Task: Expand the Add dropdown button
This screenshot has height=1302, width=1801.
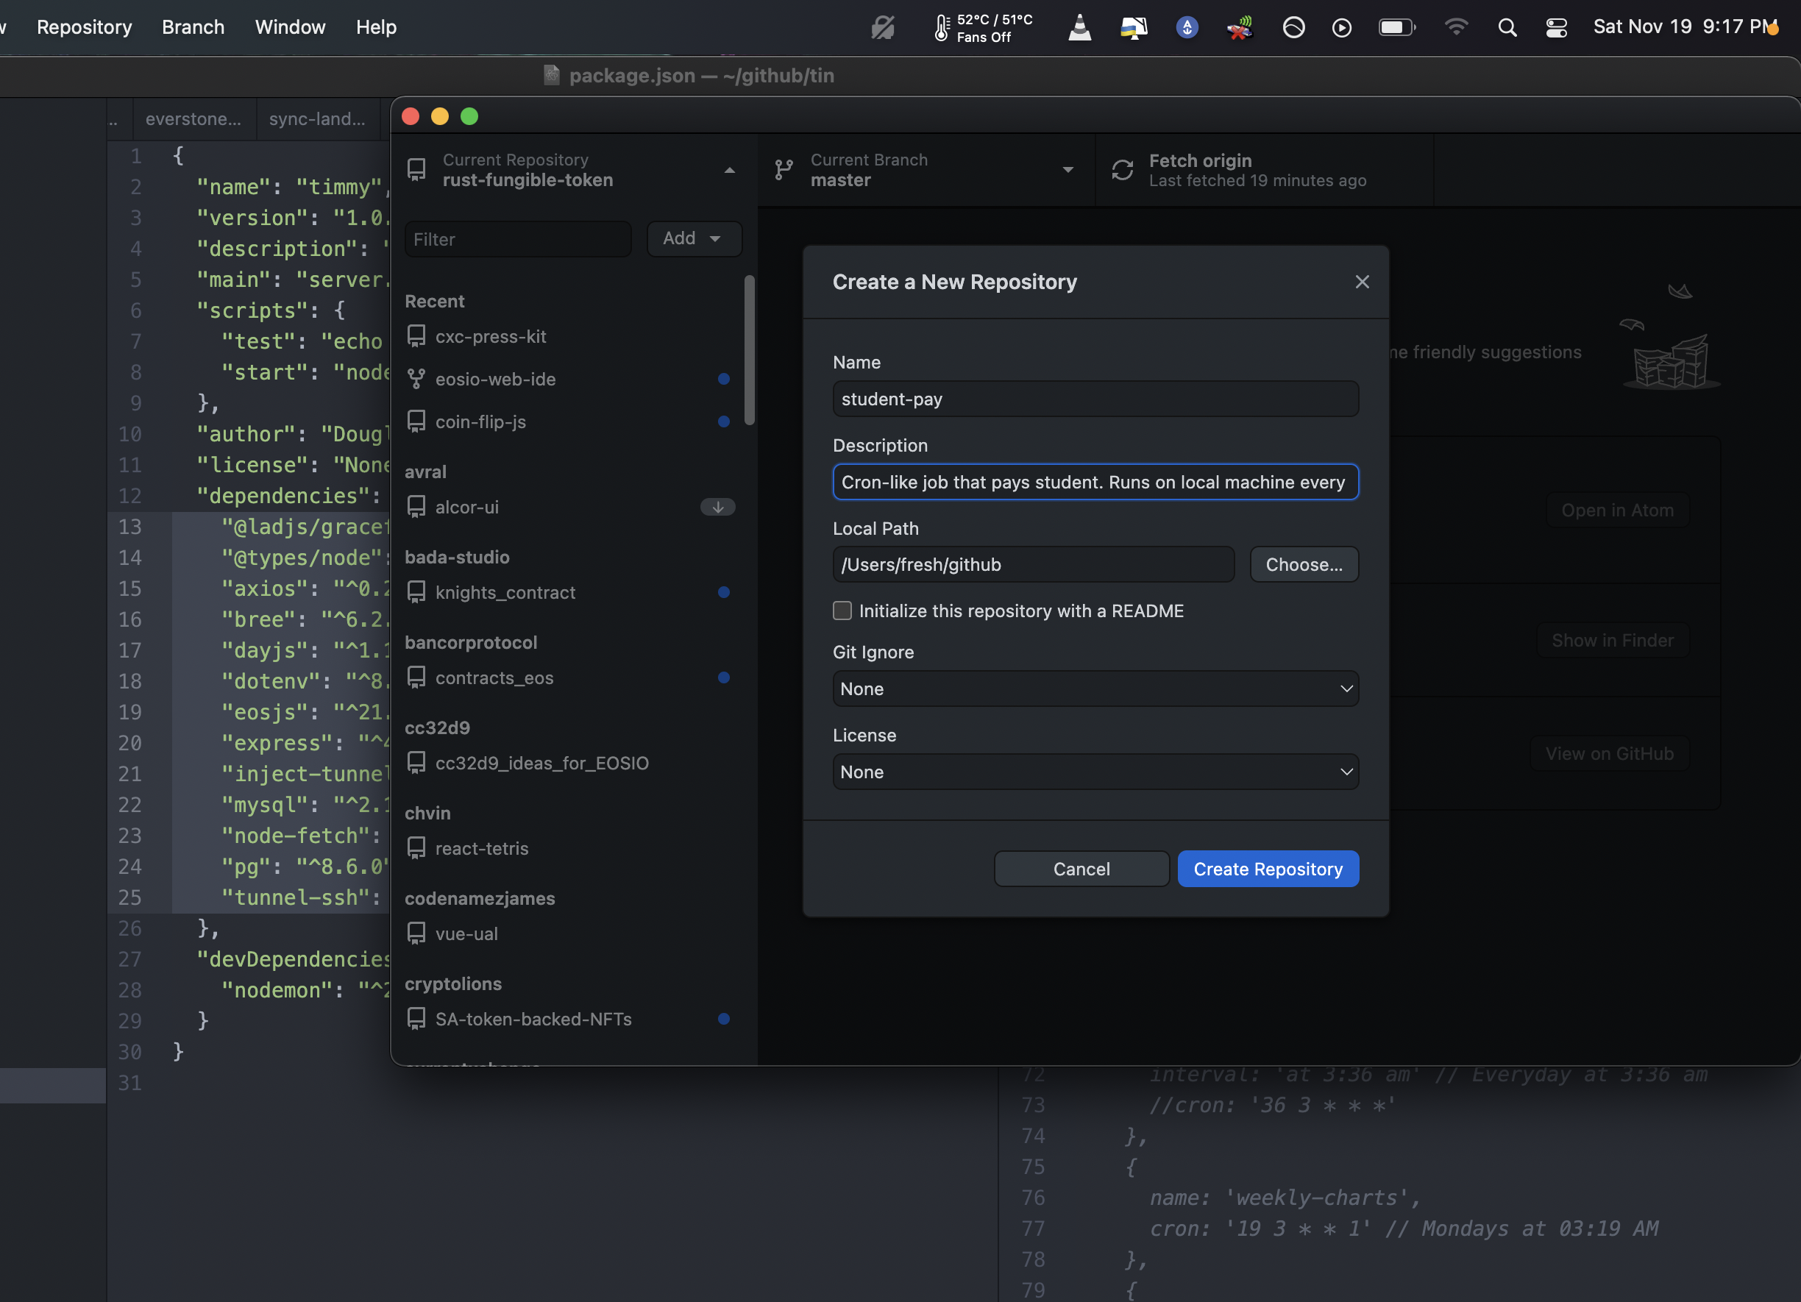Action: [693, 239]
